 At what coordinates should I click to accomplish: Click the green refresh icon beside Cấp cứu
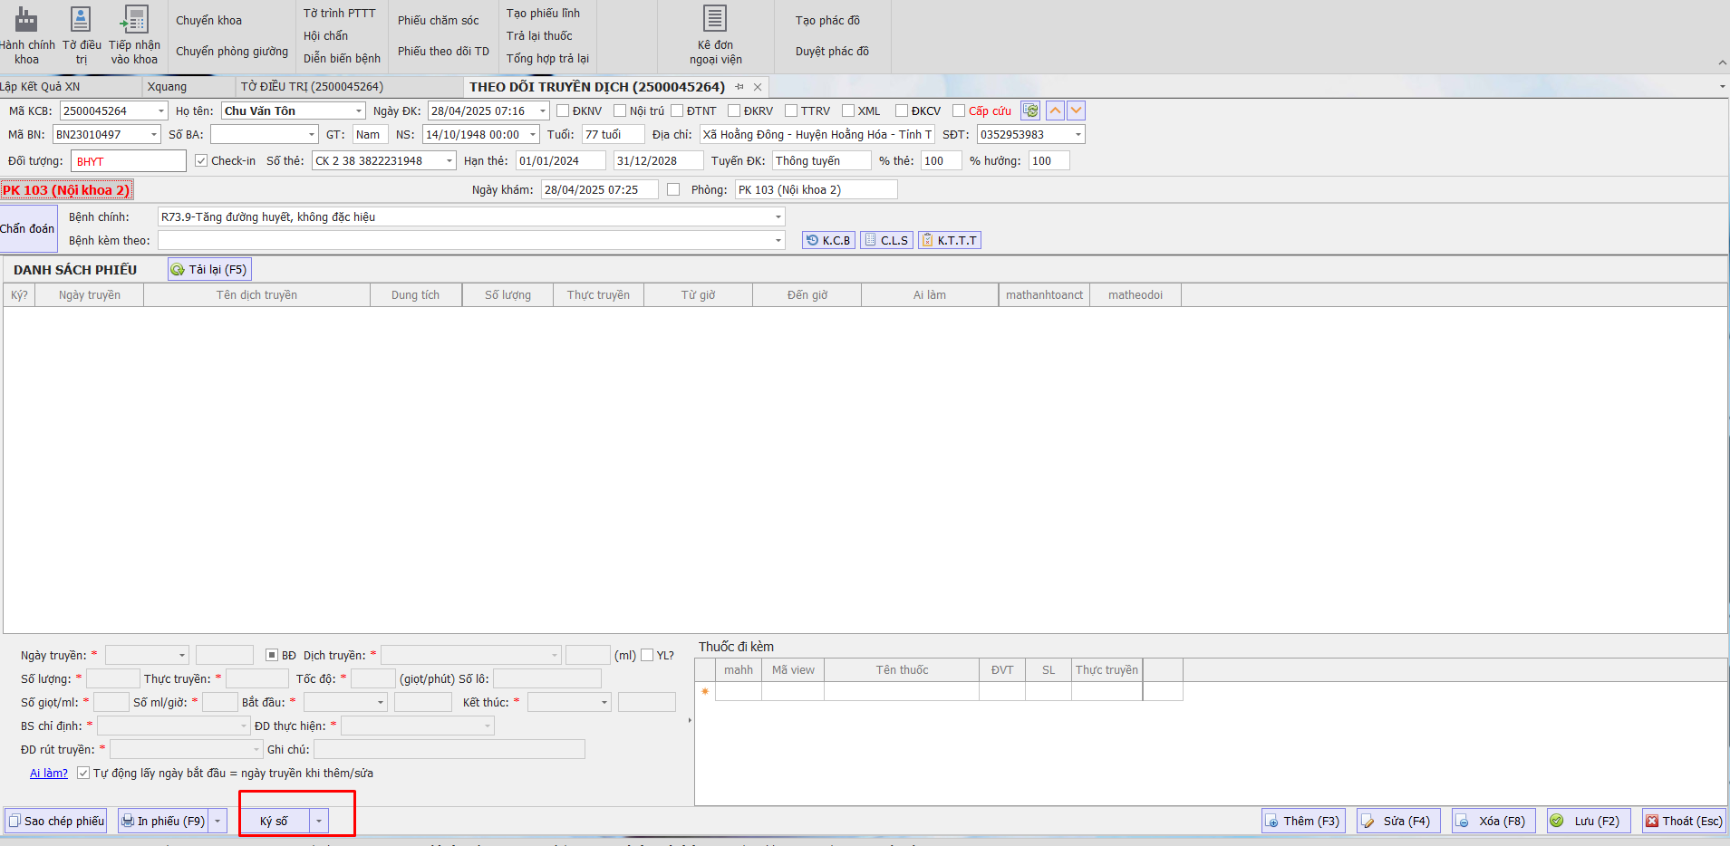[1030, 111]
